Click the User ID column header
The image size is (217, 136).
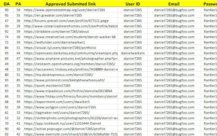click(133, 4)
